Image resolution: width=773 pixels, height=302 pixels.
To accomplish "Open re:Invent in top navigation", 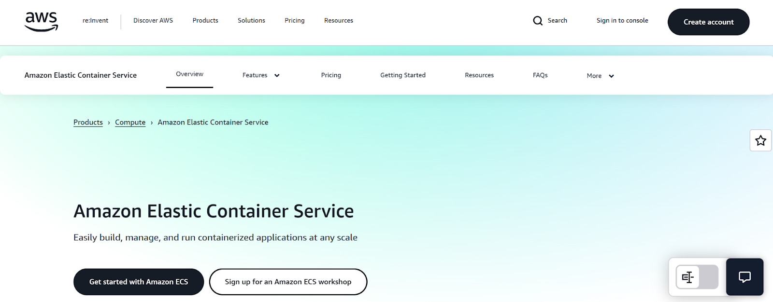I will [x=95, y=21].
